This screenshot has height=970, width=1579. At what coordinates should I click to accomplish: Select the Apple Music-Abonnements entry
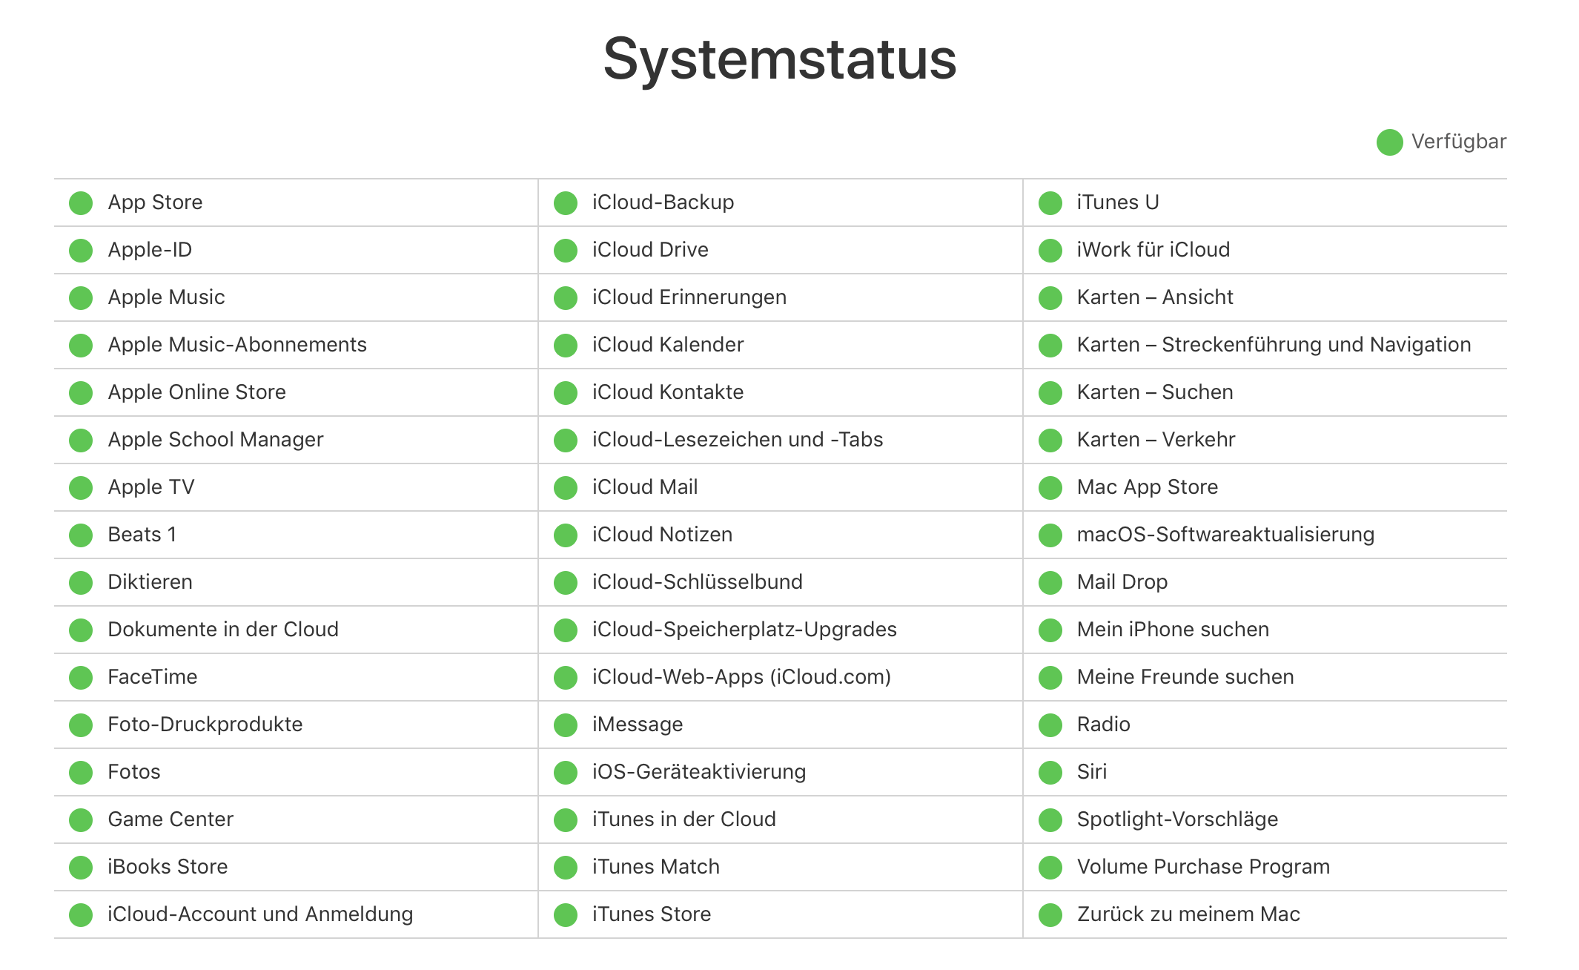(x=237, y=345)
